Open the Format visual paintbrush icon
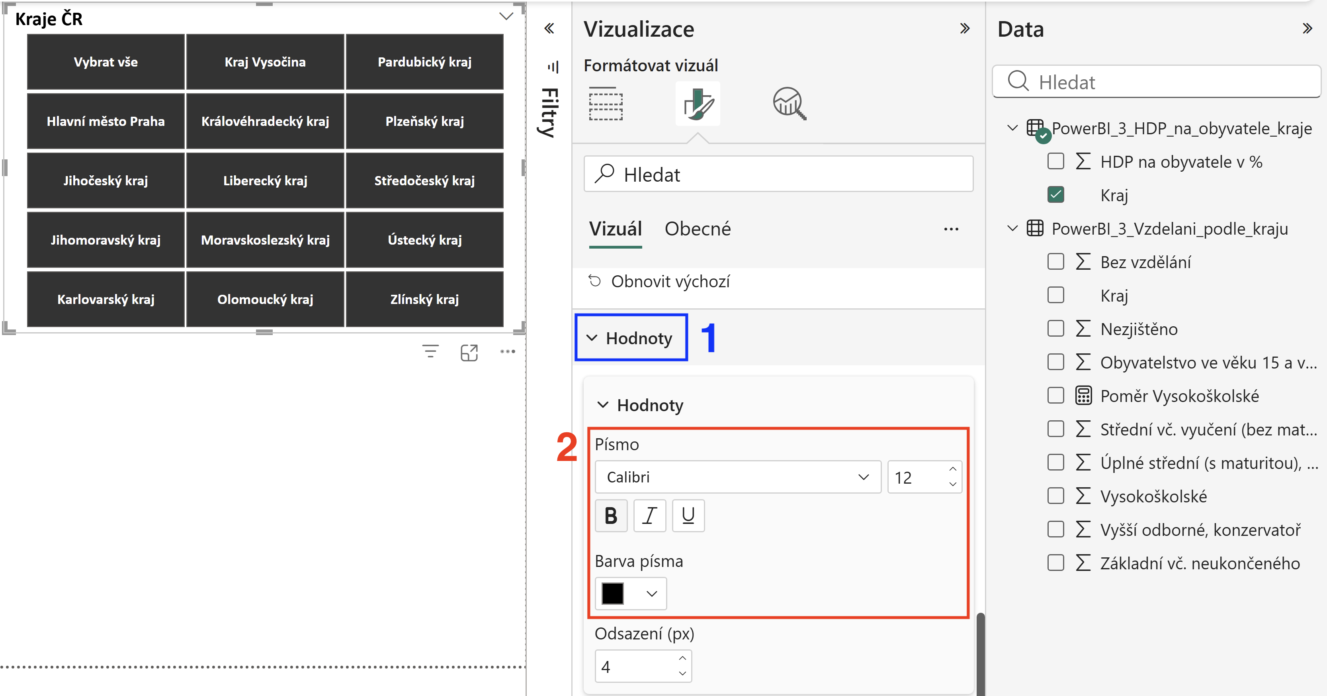 [x=698, y=104]
